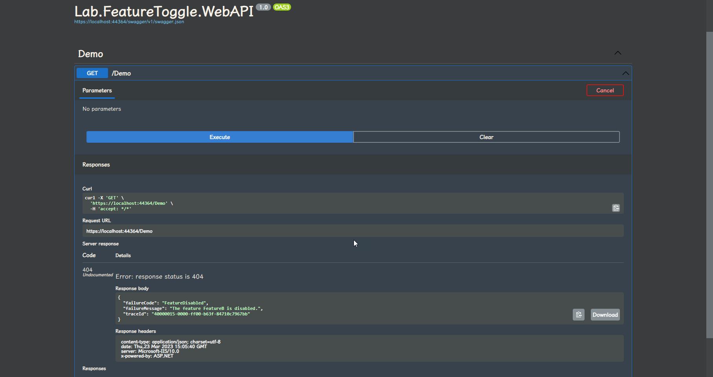Select the Request URL text
Viewport: 713px width, 377px height.
tap(119, 231)
